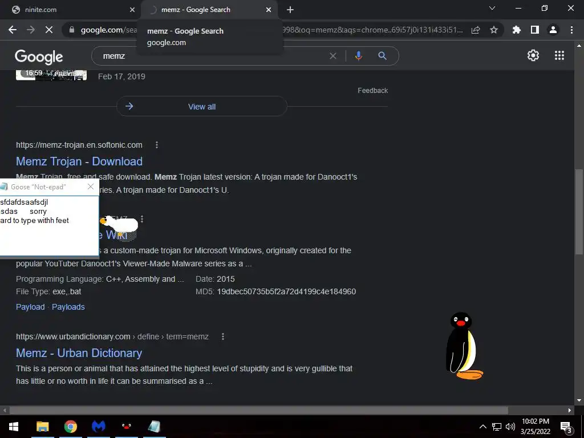Open a new browser tab
The width and height of the screenshot is (584, 438).
coord(290,10)
